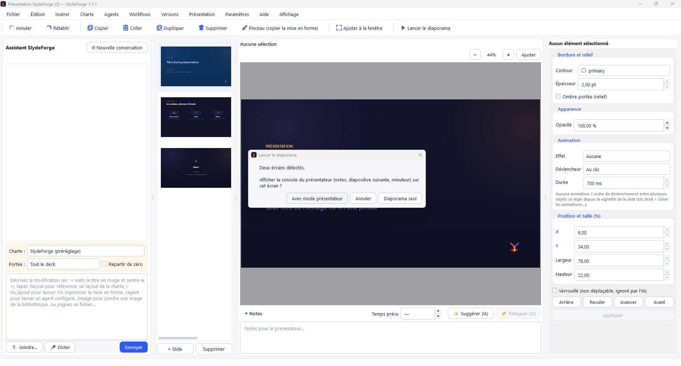Click the Coller clipboard icon
The height and width of the screenshot is (366, 681).
click(x=126, y=28)
